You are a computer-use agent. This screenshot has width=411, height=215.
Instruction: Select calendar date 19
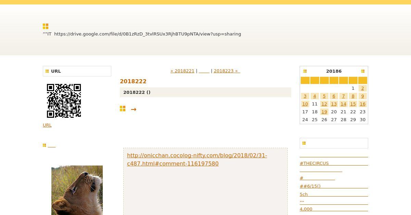coord(324,112)
